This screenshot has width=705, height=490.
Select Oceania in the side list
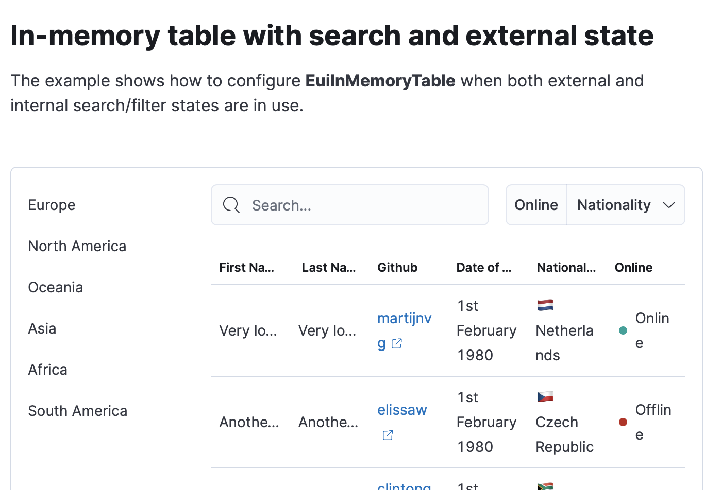click(56, 287)
